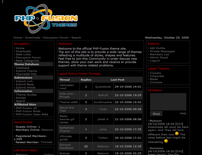Image resolution: width=202 pixels, height=155 pixels.
Task: Open 'Notices' forum thread
Action: point(64,153)
